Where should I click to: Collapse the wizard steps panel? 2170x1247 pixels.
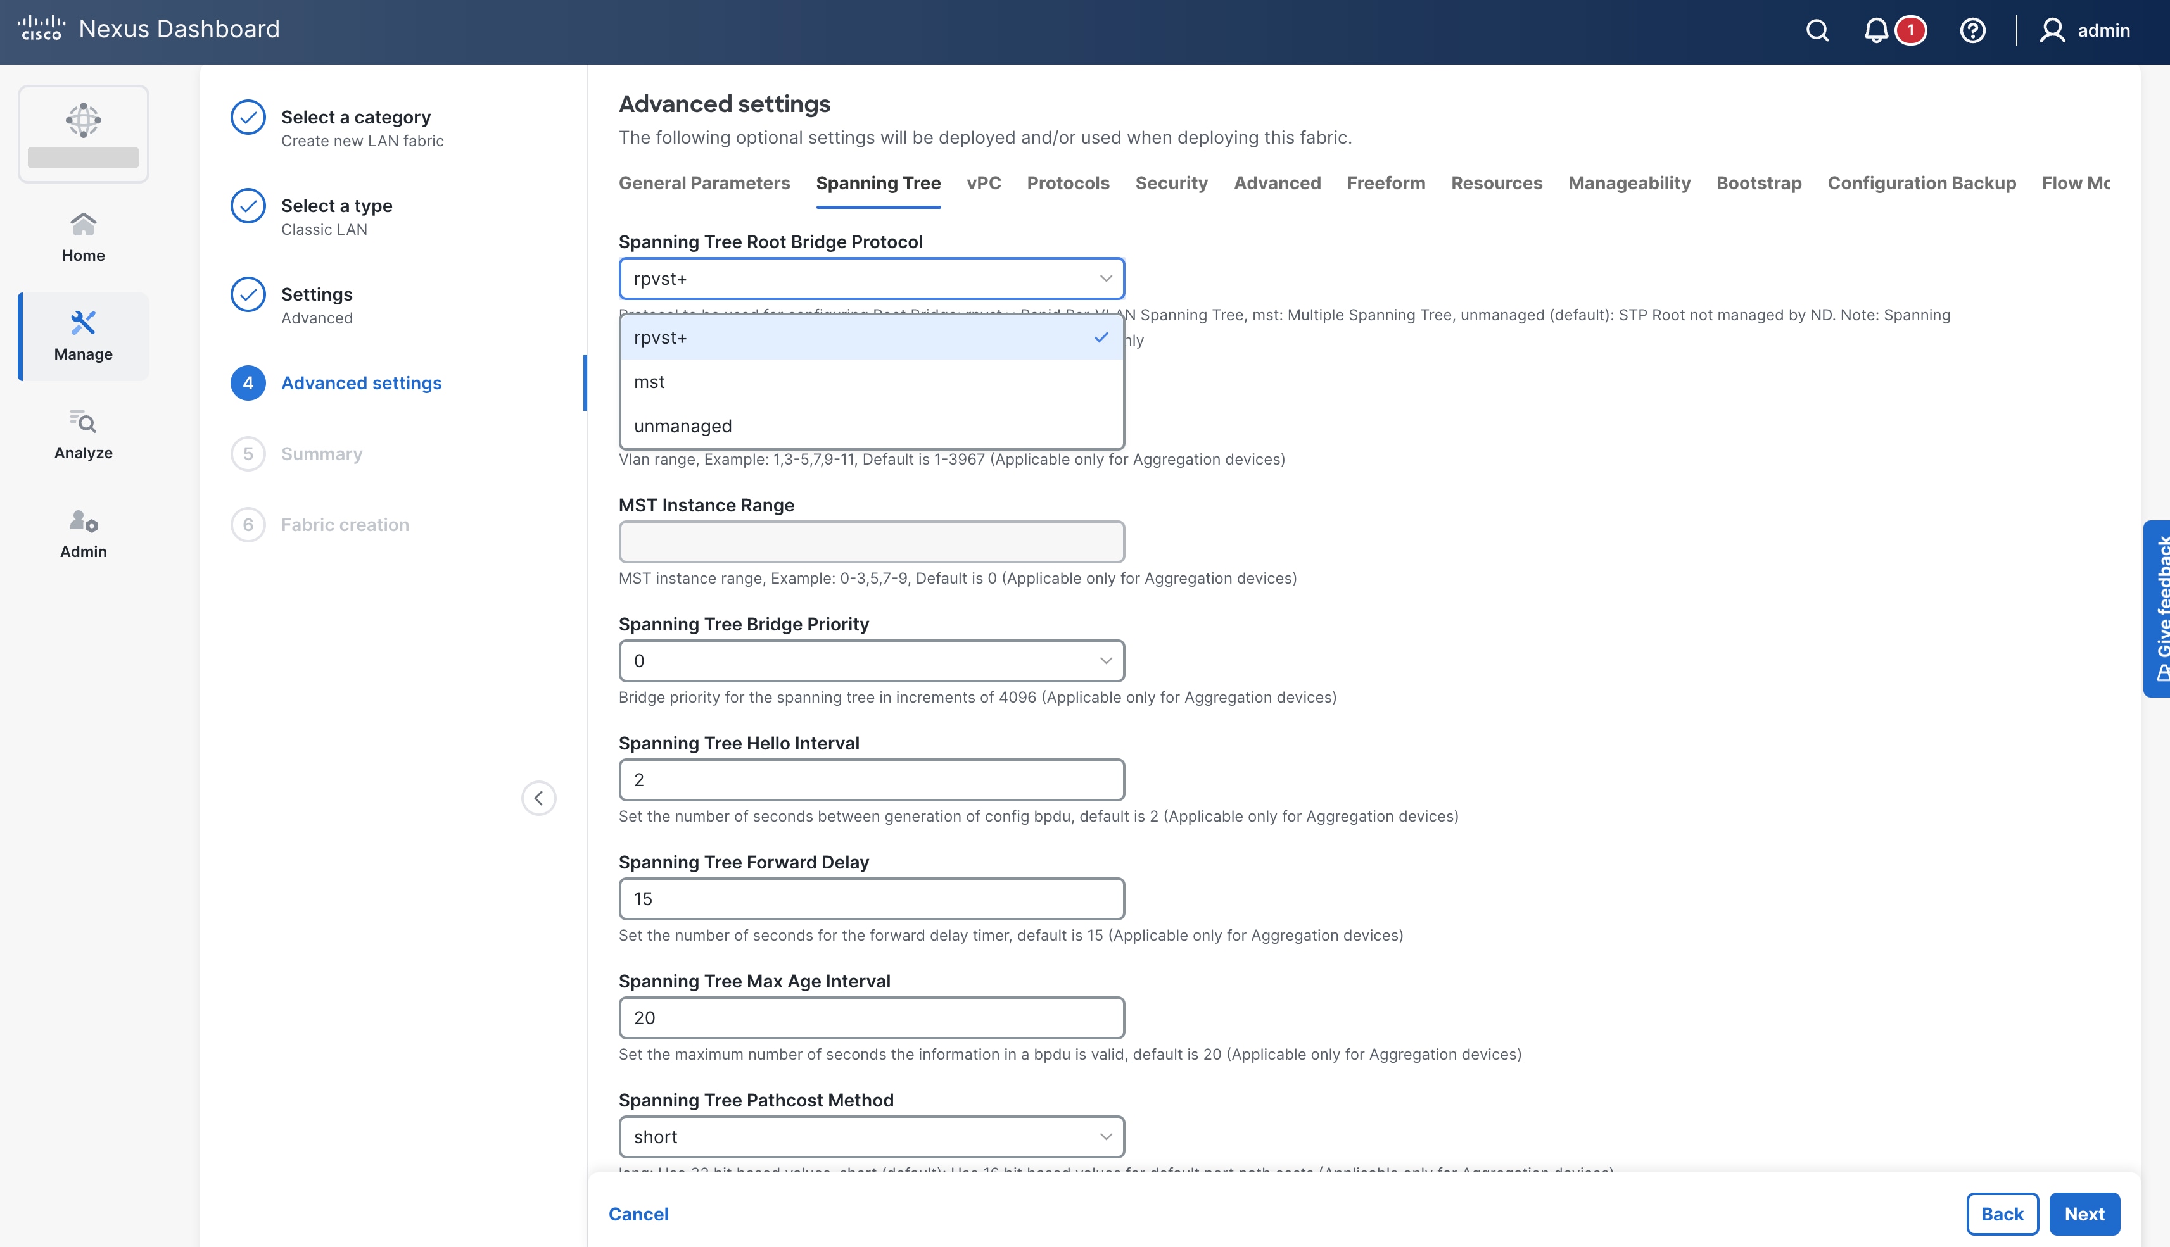click(x=539, y=798)
